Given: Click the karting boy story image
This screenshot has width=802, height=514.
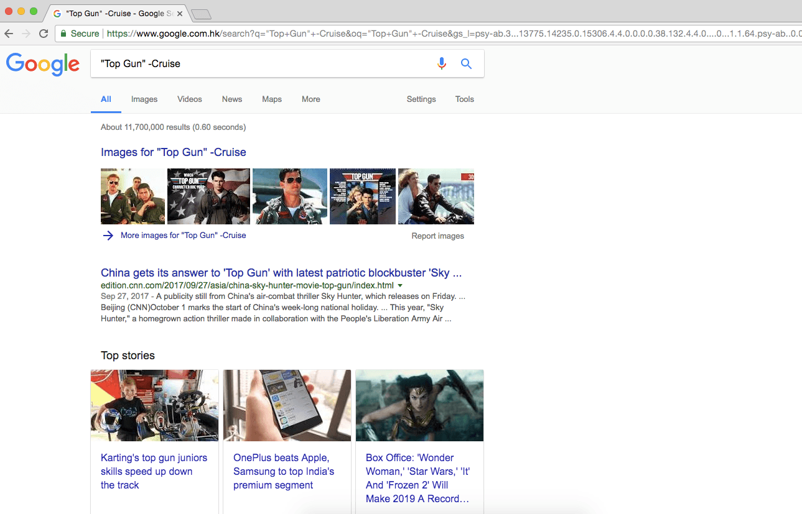Looking at the screenshot, I should tap(154, 405).
